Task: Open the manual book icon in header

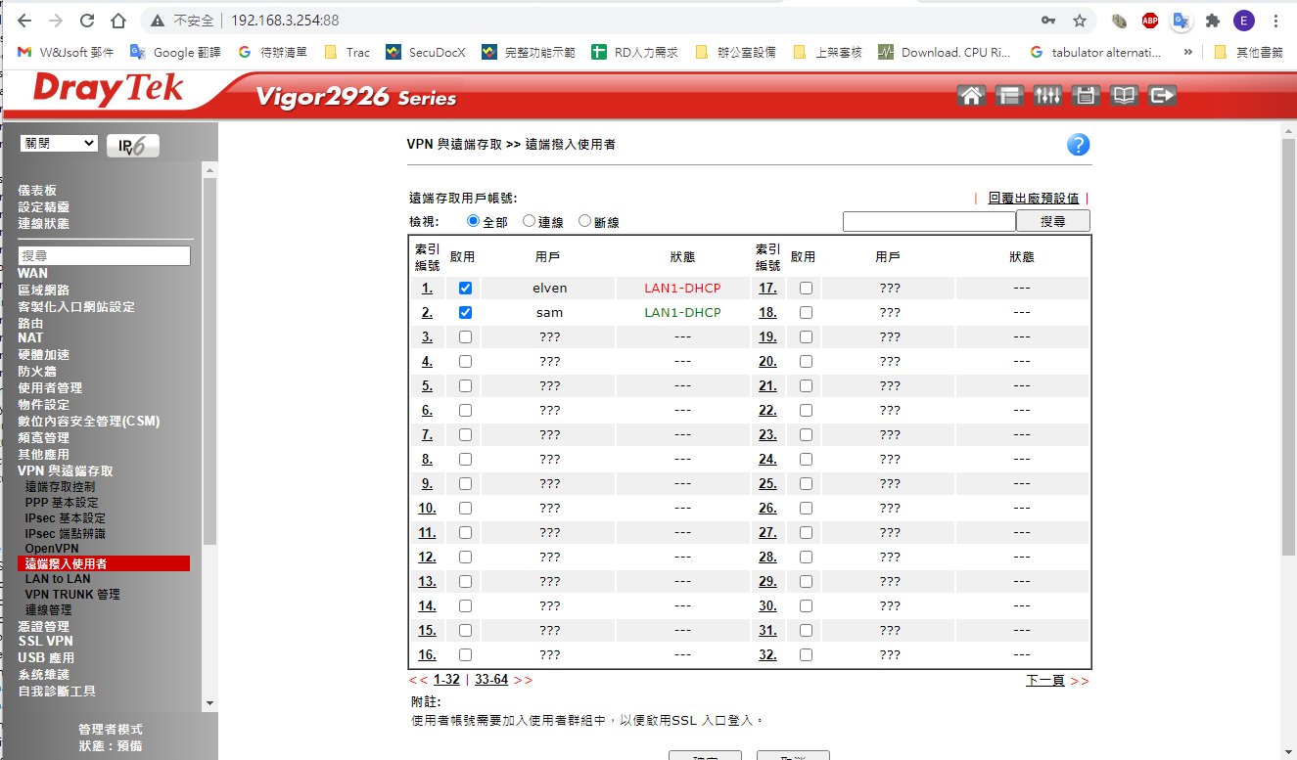Action: pyautogui.click(x=1124, y=95)
